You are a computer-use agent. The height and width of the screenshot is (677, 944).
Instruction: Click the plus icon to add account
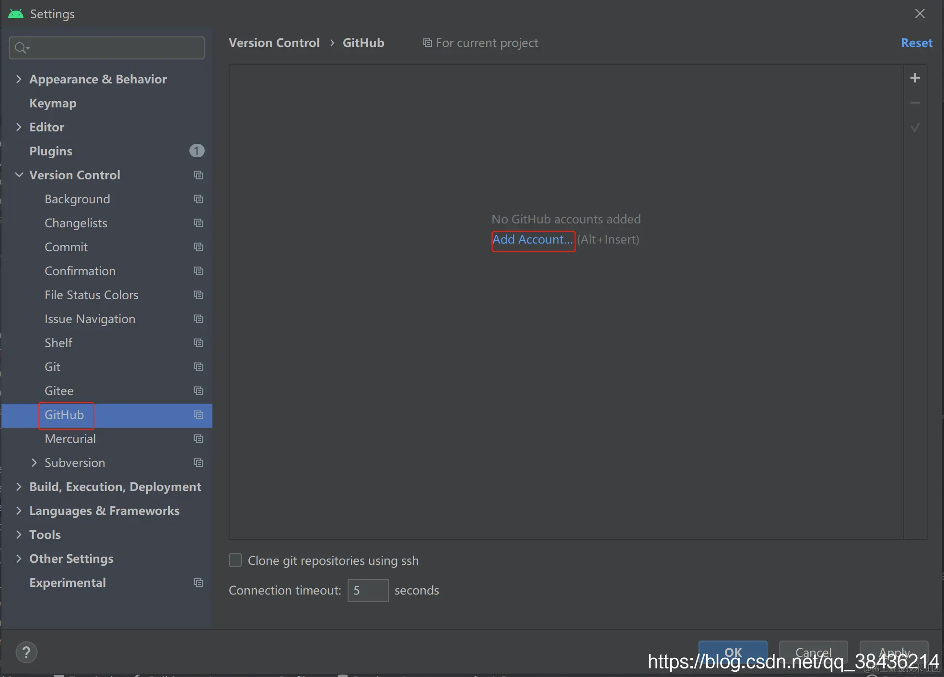pyautogui.click(x=915, y=78)
